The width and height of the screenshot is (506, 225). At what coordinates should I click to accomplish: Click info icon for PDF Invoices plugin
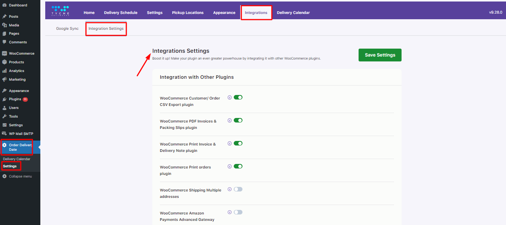pyautogui.click(x=230, y=120)
